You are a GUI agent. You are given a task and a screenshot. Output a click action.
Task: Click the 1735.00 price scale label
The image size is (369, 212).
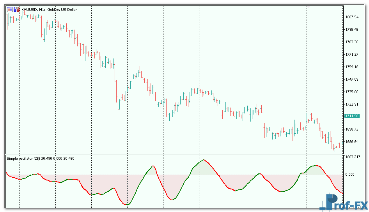pos(352,92)
